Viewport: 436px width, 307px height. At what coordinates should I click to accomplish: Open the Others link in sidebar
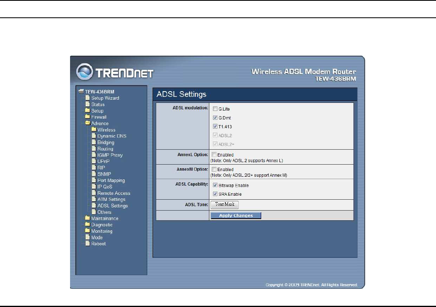pos(104,212)
